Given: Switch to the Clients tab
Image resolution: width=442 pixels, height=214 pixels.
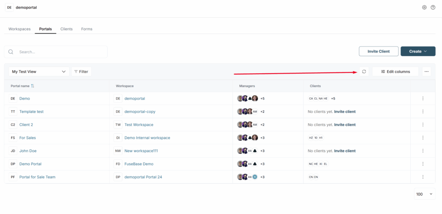Looking at the screenshot, I should point(66,29).
